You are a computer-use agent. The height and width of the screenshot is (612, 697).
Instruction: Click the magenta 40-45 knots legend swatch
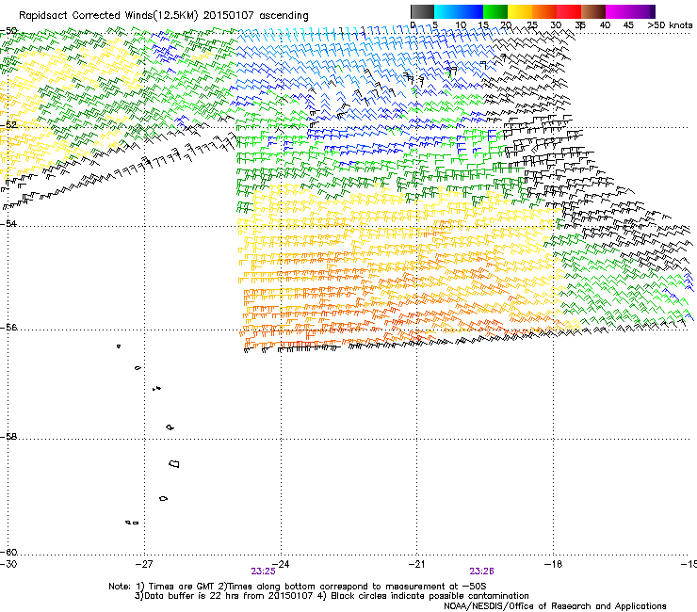pyautogui.click(x=618, y=11)
